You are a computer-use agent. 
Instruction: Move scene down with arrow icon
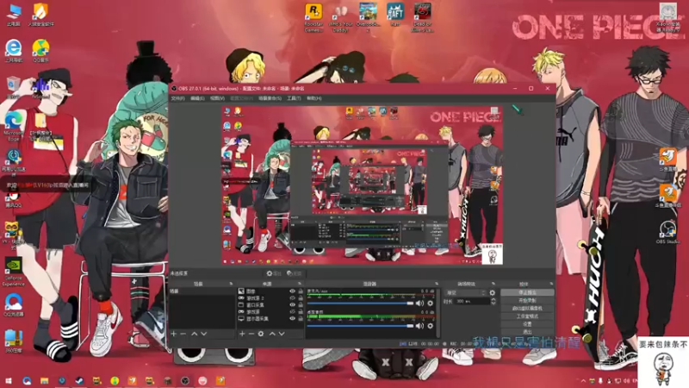[204, 334]
